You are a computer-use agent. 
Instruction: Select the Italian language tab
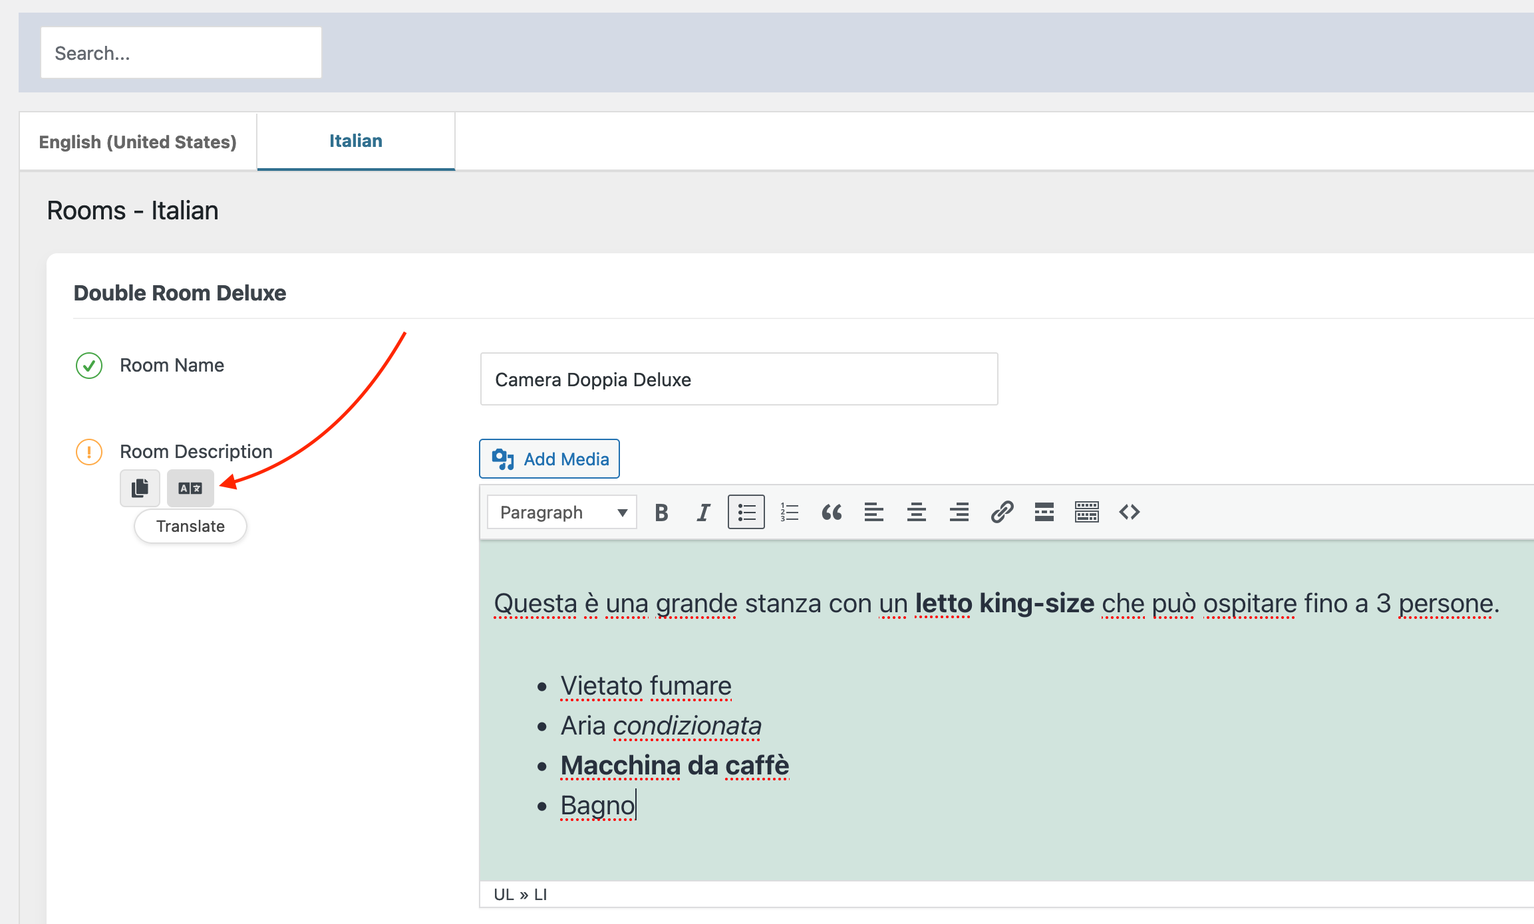pos(356,141)
